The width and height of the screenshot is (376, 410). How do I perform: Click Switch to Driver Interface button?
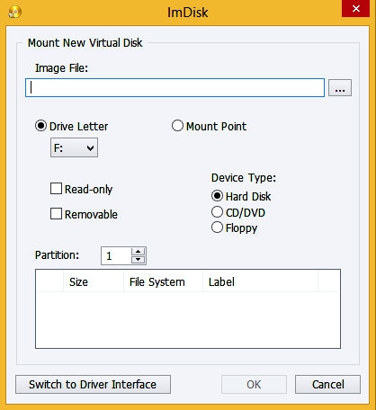click(x=93, y=385)
